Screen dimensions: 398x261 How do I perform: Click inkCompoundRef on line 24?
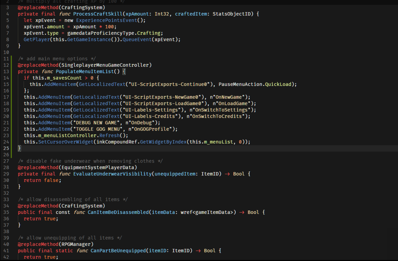tap(117, 142)
